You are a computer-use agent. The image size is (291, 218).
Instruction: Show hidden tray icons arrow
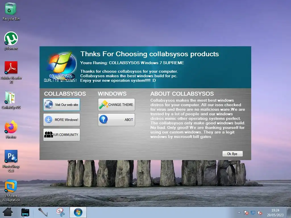pos(239,213)
